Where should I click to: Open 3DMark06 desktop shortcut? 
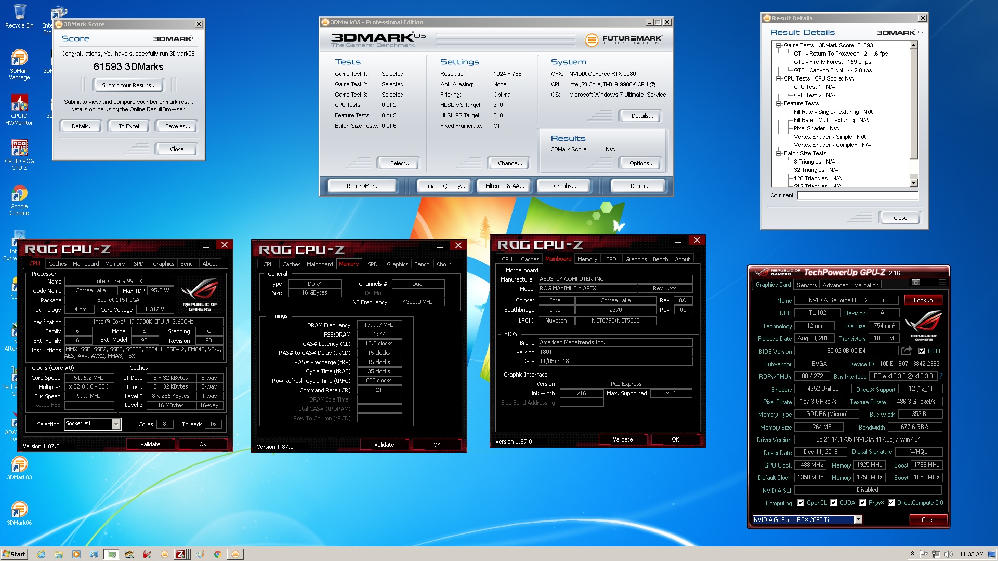pos(19,513)
